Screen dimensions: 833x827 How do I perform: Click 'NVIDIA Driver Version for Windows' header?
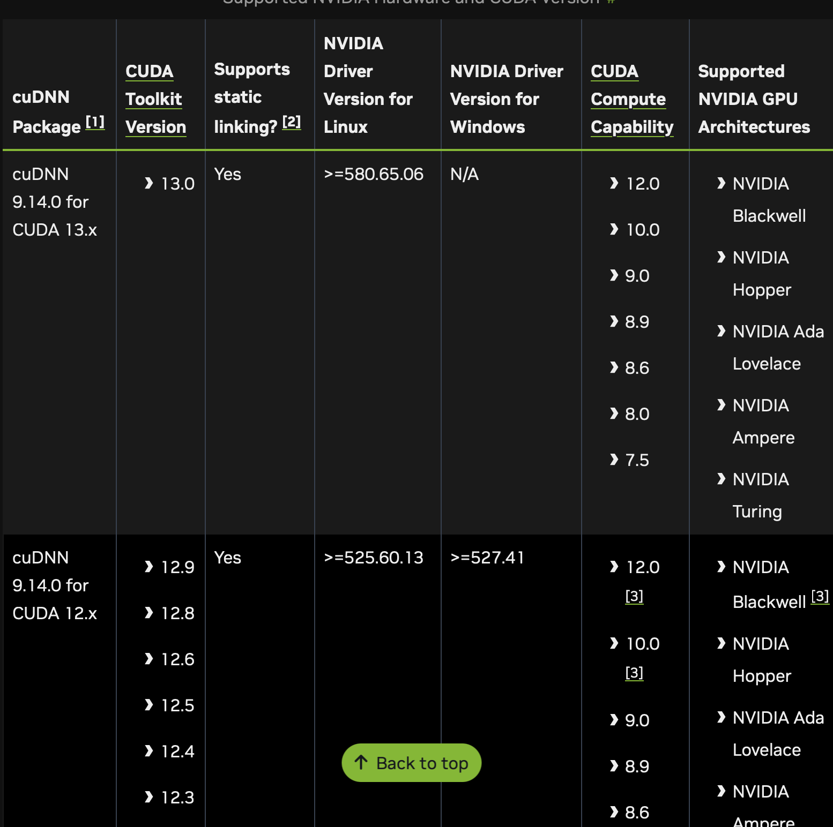[507, 99]
